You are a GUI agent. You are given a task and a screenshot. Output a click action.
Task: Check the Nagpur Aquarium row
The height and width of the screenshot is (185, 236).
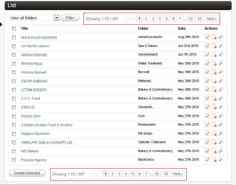[x=14, y=134]
